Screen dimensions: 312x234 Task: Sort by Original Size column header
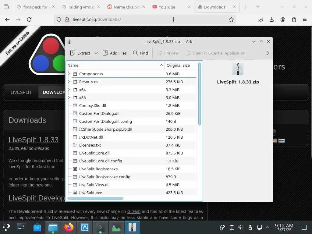click(180, 65)
